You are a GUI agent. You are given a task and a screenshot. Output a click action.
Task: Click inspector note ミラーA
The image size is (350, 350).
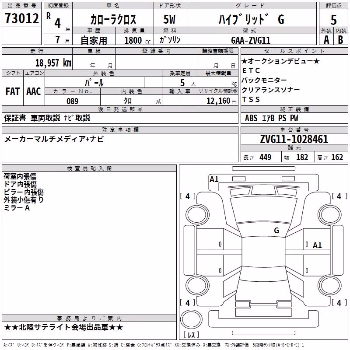17,208
